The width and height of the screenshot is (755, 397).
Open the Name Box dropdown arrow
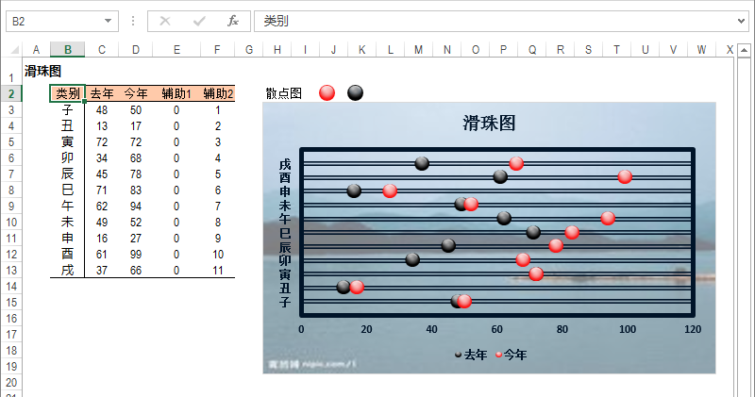point(108,21)
